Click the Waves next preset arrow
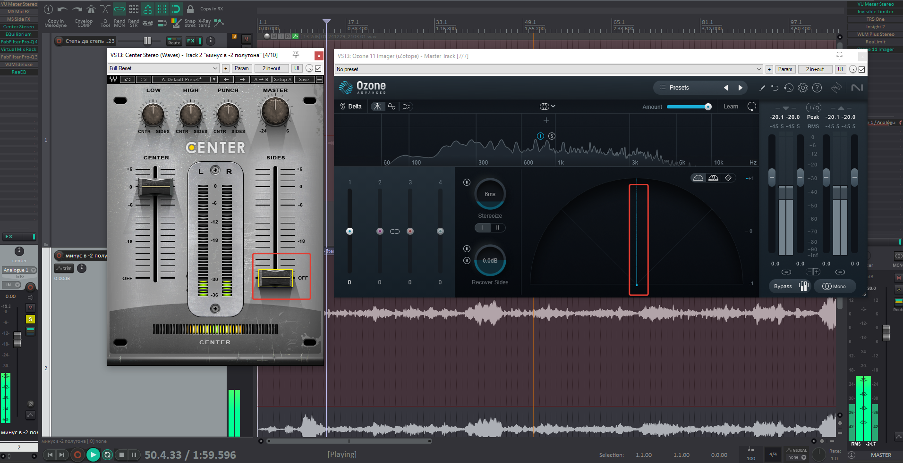 click(241, 80)
